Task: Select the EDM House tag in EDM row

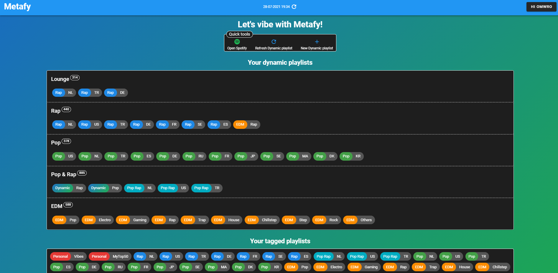Action: (x=227, y=220)
